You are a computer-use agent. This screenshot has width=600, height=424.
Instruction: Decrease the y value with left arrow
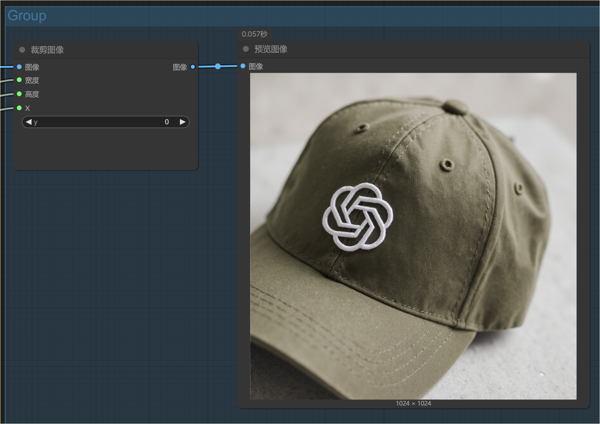[28, 122]
